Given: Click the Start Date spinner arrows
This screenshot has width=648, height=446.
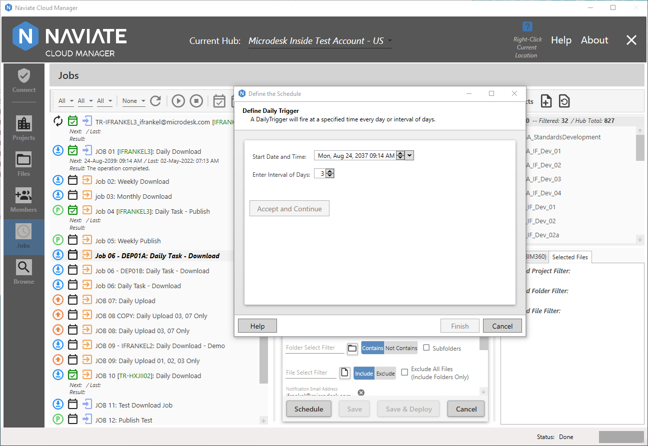Looking at the screenshot, I should click(x=400, y=155).
